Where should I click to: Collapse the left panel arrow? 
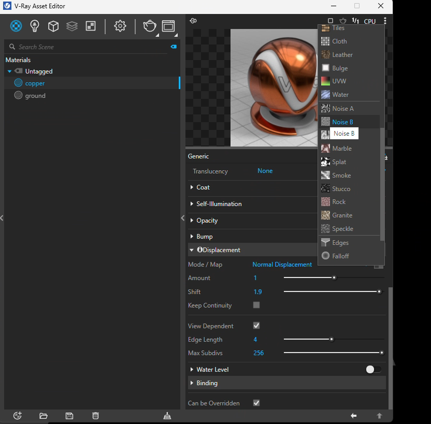(2, 218)
